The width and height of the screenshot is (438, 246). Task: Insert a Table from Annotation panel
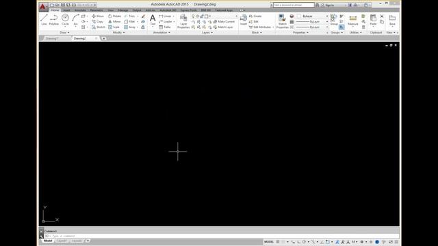coord(165,27)
